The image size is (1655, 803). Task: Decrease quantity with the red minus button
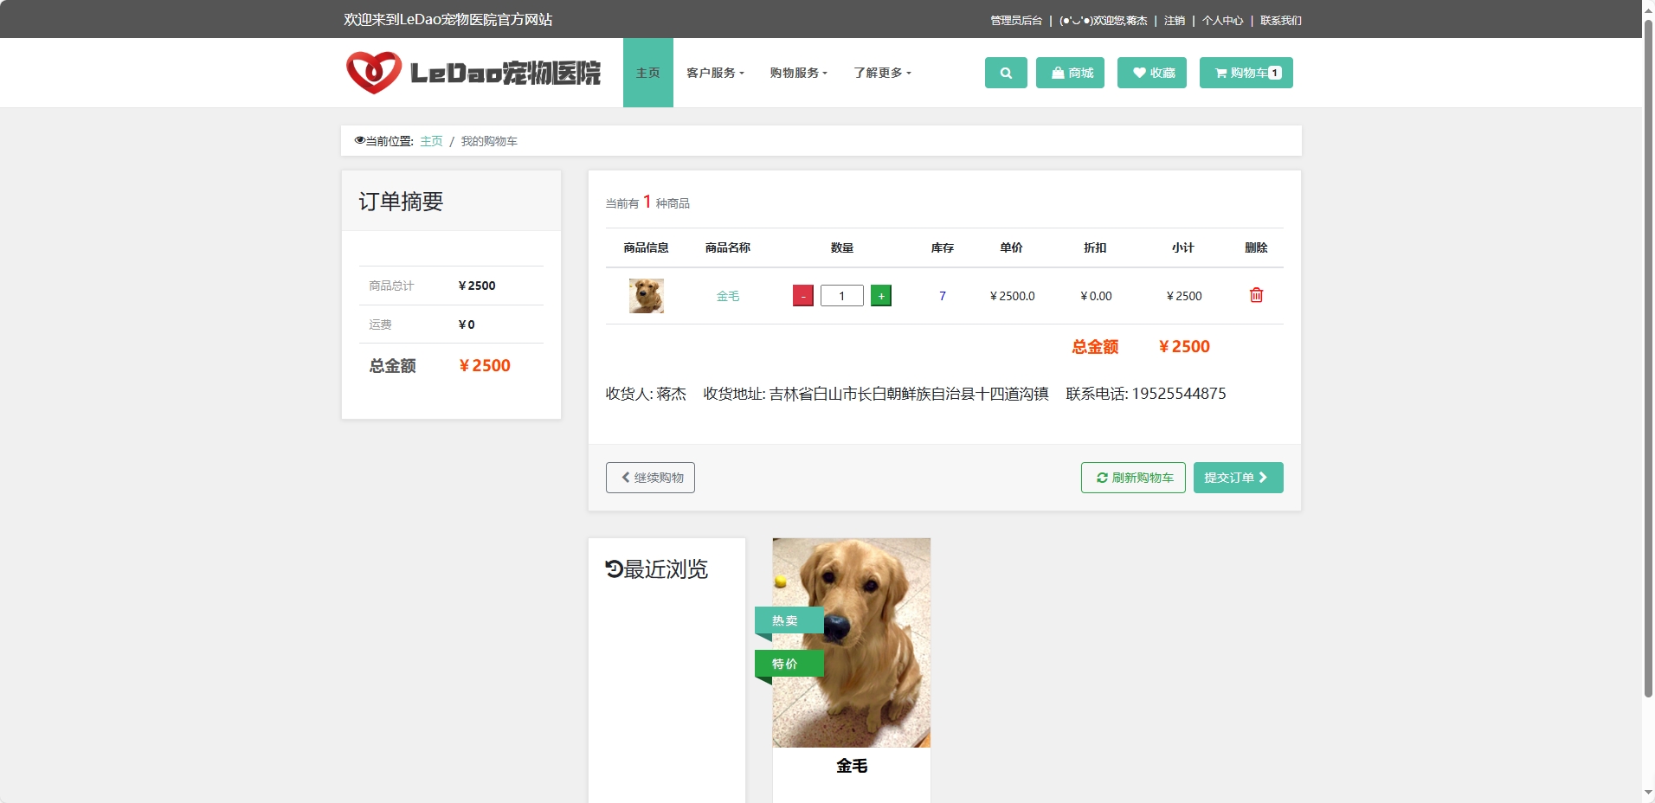coord(803,295)
